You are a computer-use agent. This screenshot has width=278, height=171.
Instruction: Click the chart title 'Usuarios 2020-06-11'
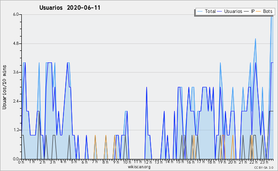69,7
